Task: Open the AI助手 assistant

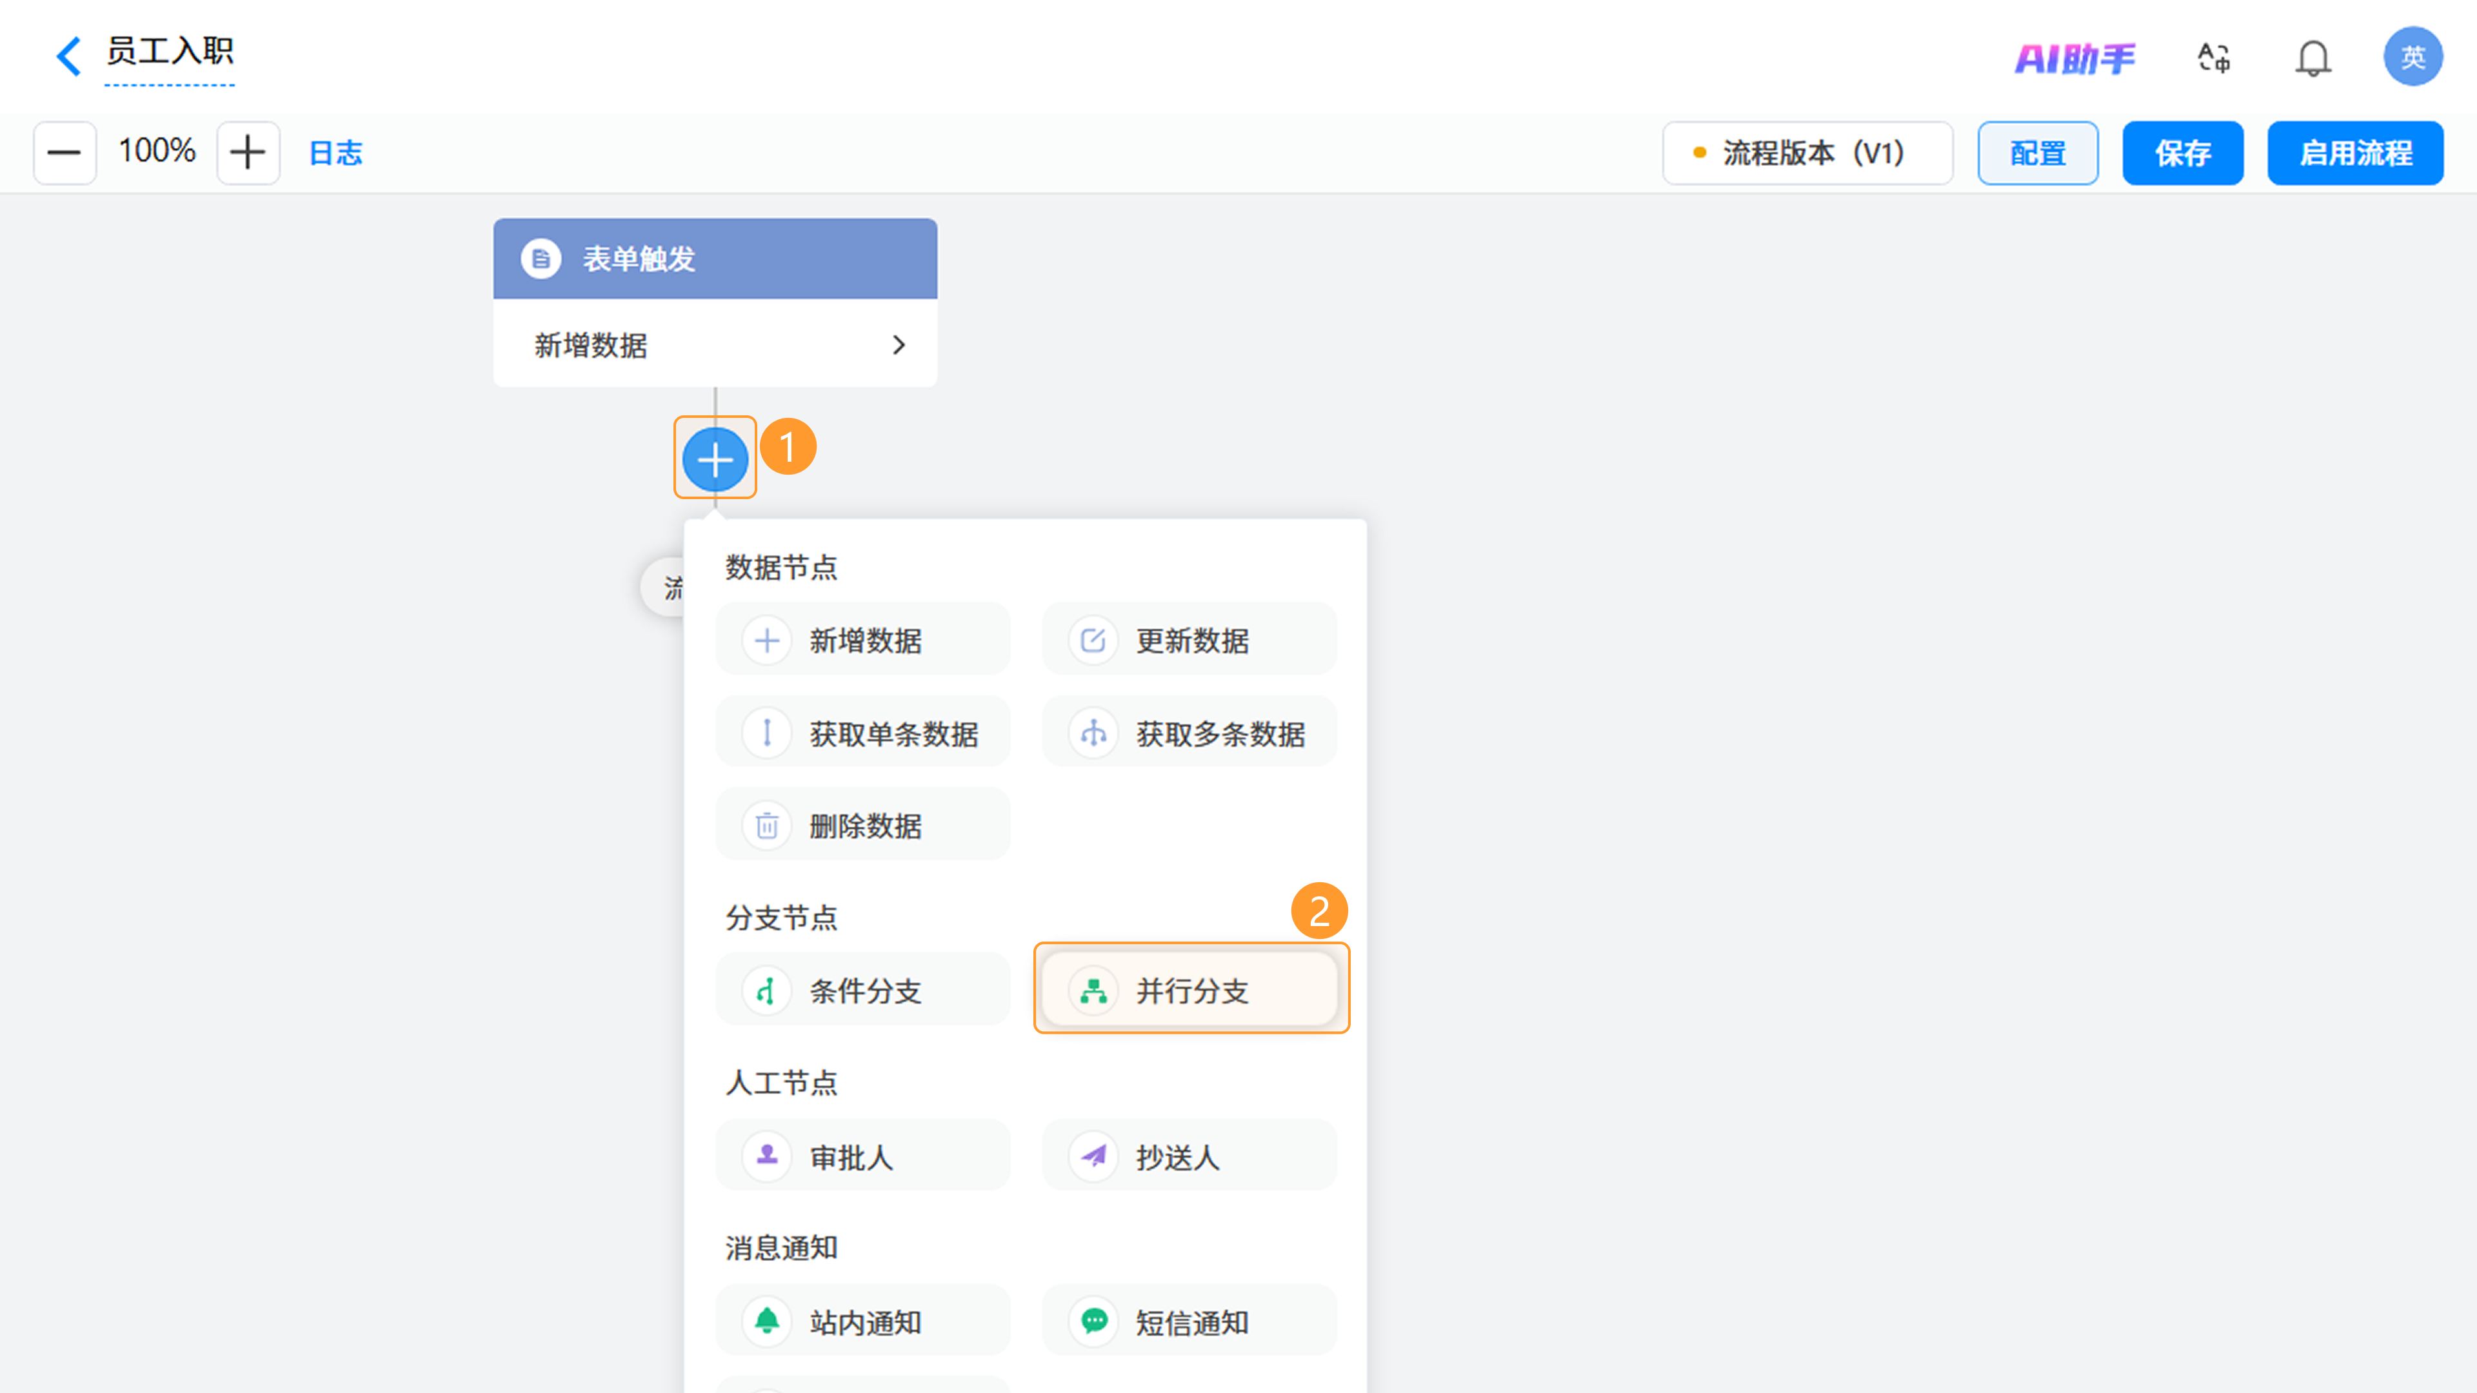Action: pyautogui.click(x=2075, y=59)
